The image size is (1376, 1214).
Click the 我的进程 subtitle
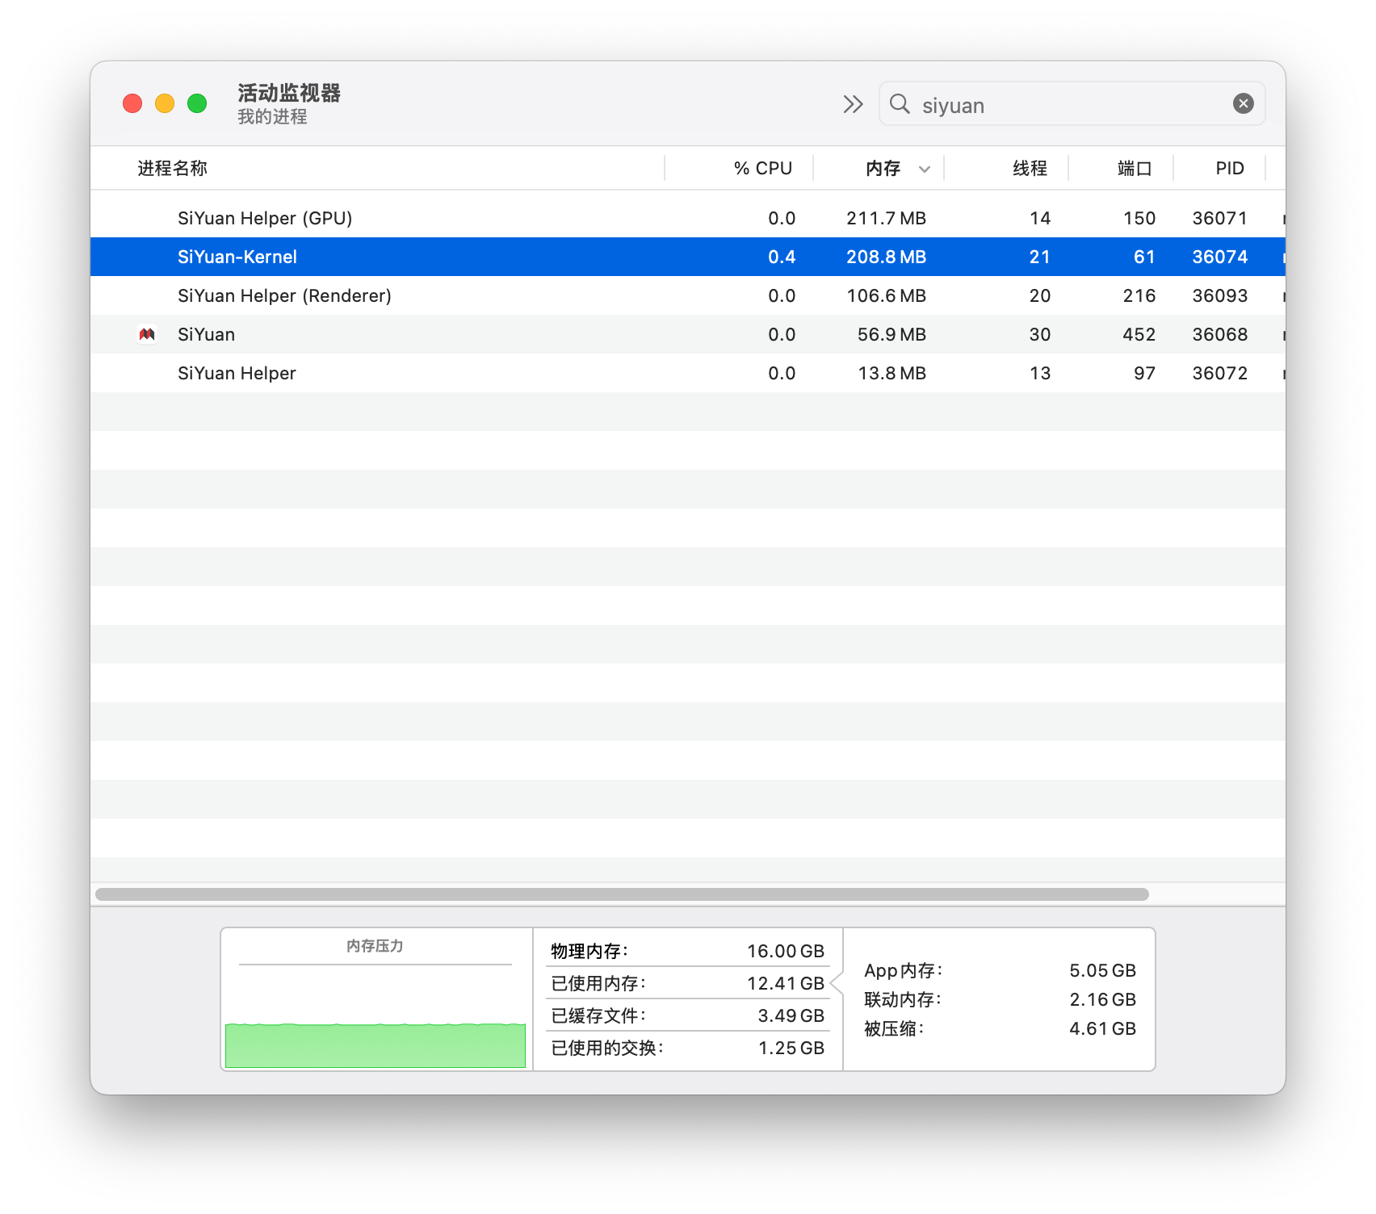click(272, 117)
